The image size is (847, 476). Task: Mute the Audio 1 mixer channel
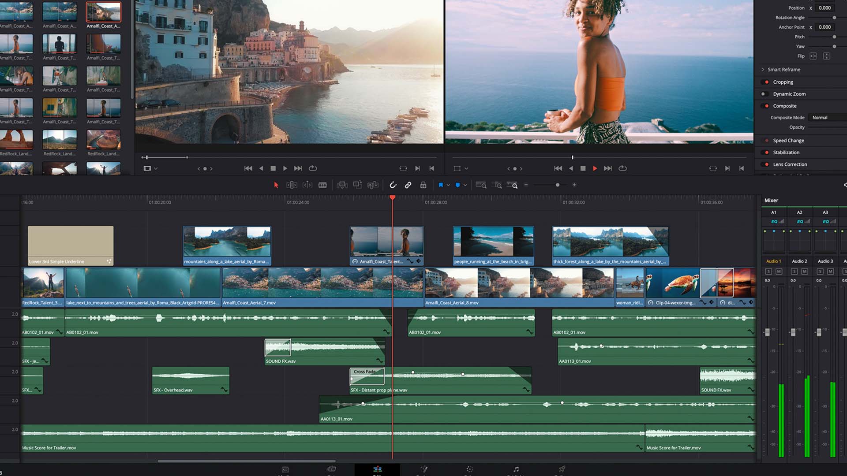click(x=779, y=271)
